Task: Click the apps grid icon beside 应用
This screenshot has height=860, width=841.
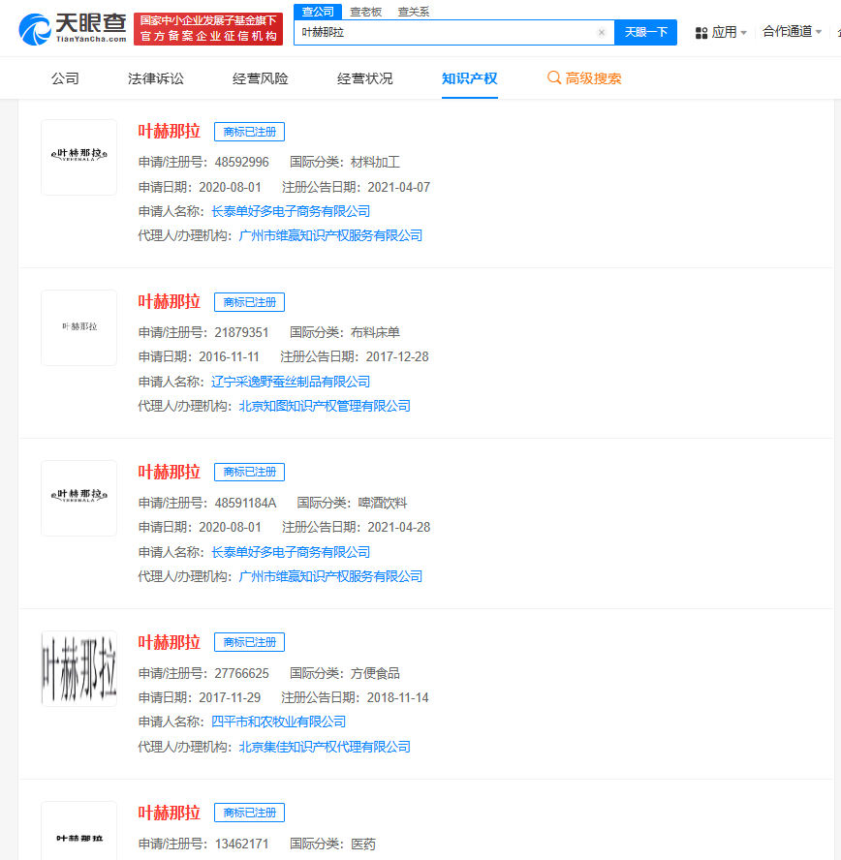Action: click(x=701, y=31)
